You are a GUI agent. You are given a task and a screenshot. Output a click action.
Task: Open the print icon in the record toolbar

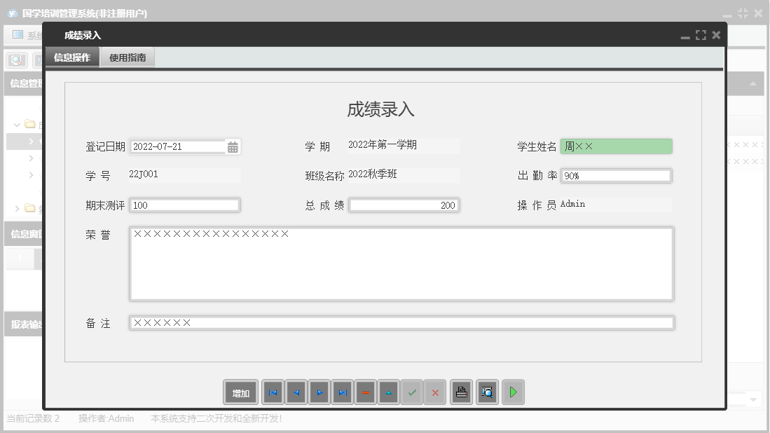click(x=461, y=392)
